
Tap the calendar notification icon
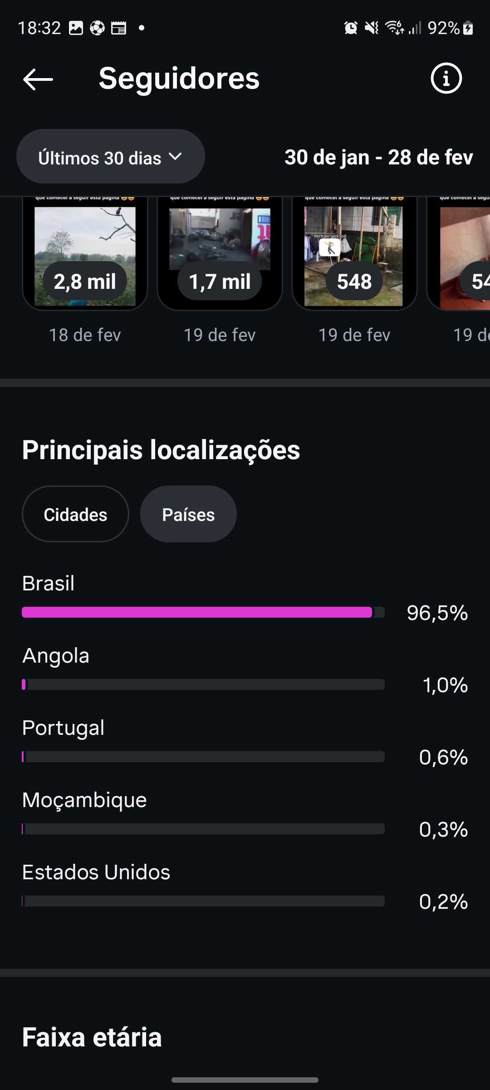point(119,28)
